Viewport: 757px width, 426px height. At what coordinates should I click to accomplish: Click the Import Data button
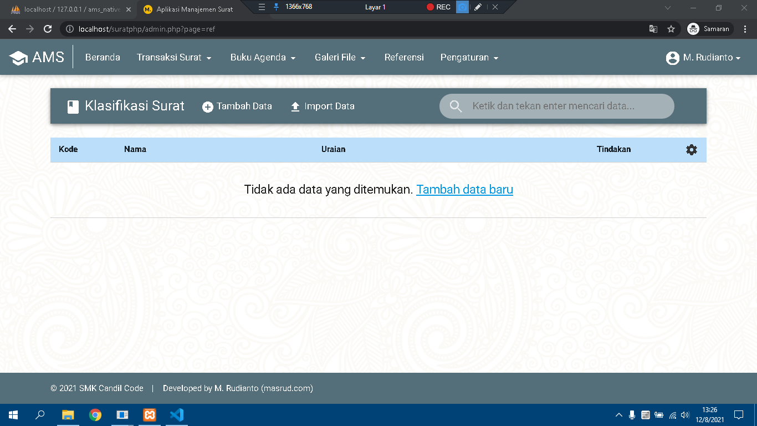tap(323, 106)
